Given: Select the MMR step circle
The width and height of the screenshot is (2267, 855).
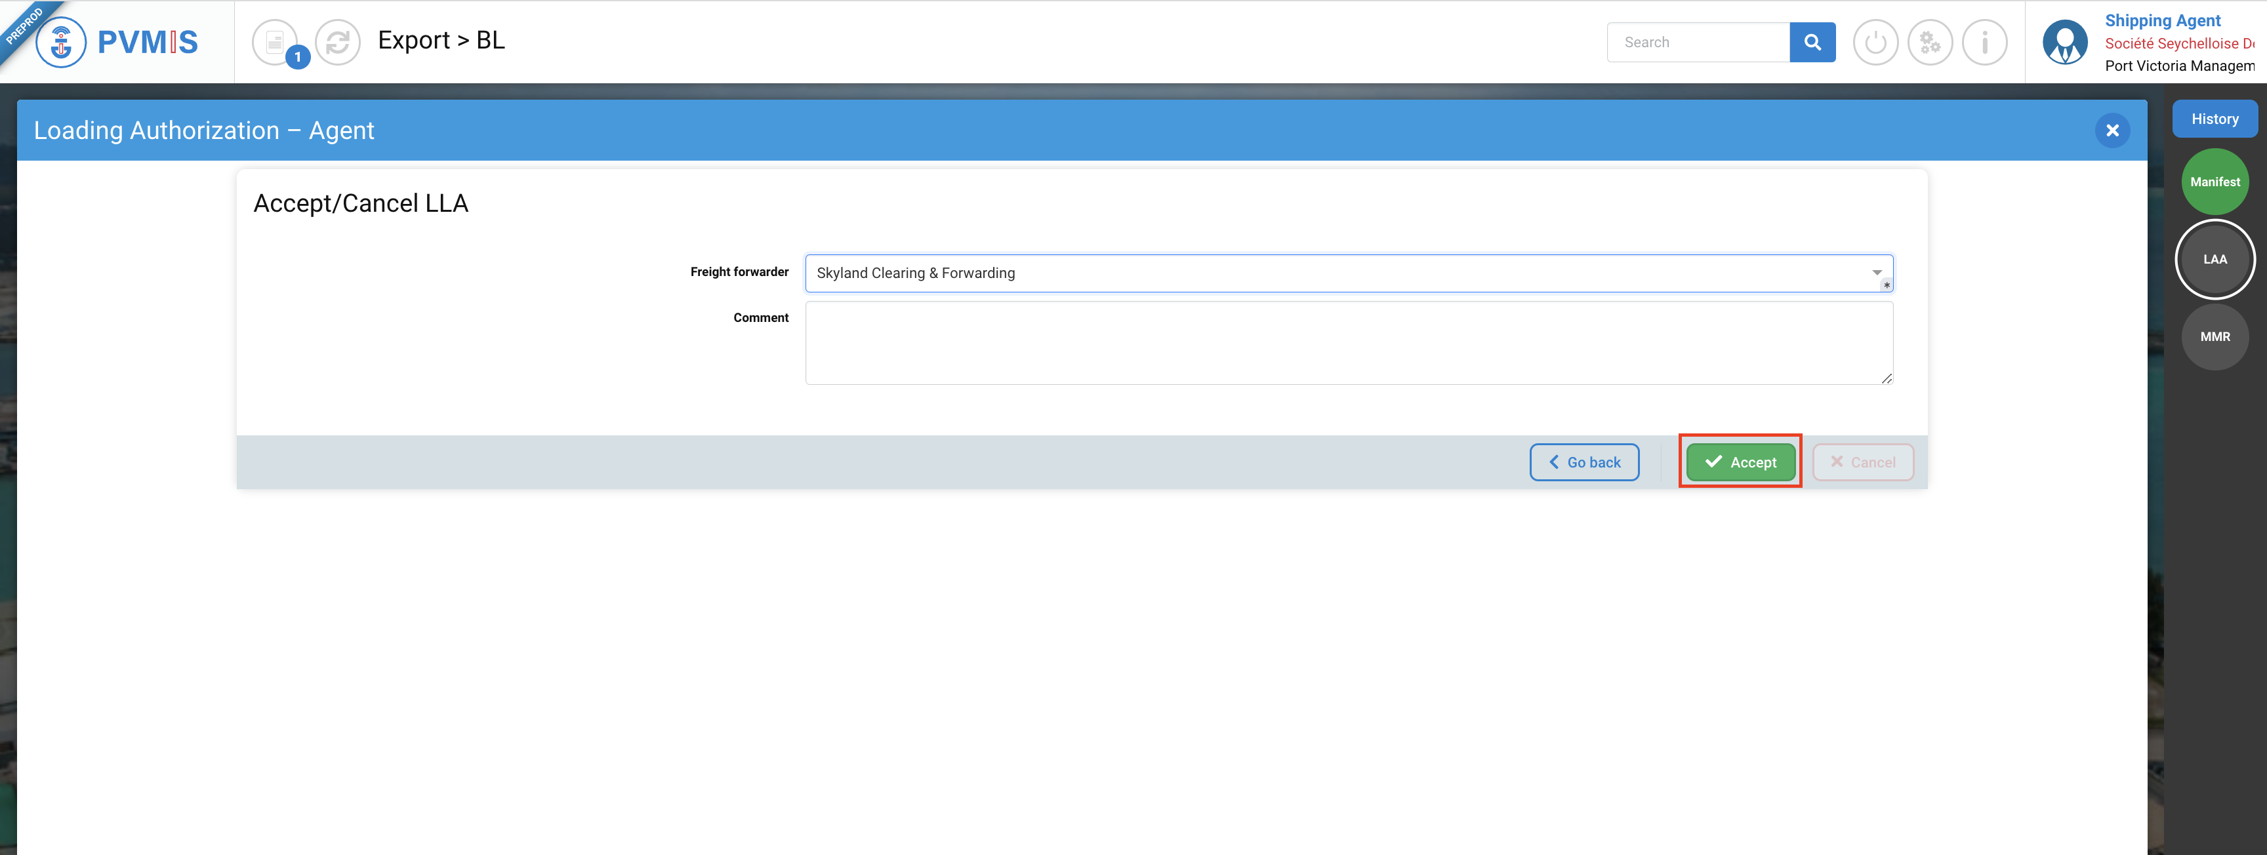Looking at the screenshot, I should (x=2215, y=337).
